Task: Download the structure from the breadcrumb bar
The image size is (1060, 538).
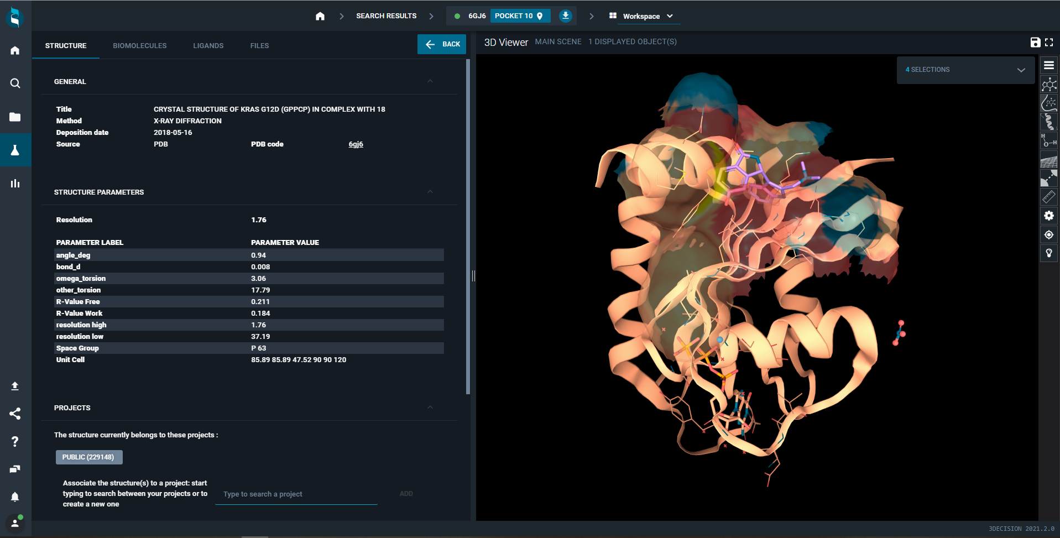Action: pos(565,15)
